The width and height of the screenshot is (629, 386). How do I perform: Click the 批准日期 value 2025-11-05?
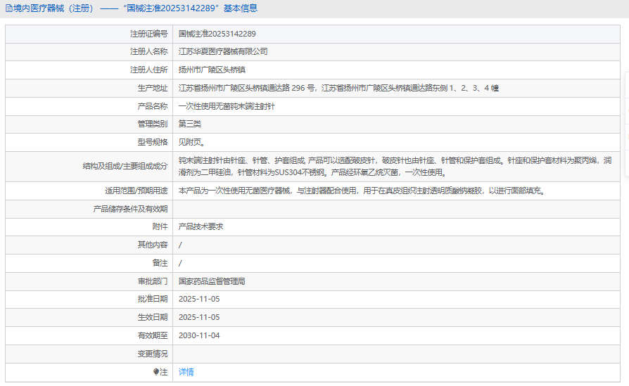click(199, 299)
